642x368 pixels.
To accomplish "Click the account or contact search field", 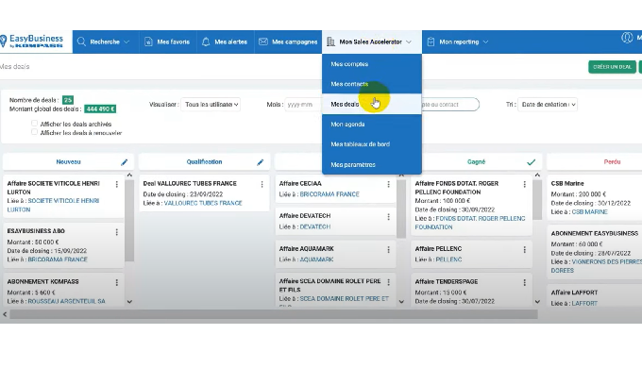I will (449, 105).
